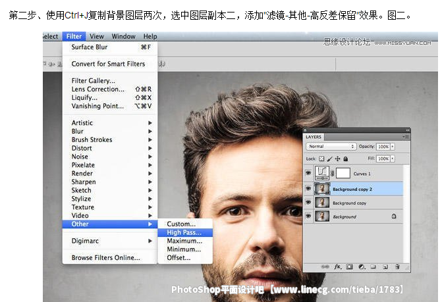
Task: Click the link layers icon
Action: (325, 266)
